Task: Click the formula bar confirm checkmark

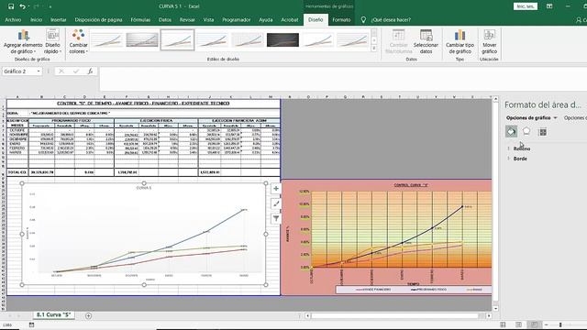Action: click(x=76, y=71)
